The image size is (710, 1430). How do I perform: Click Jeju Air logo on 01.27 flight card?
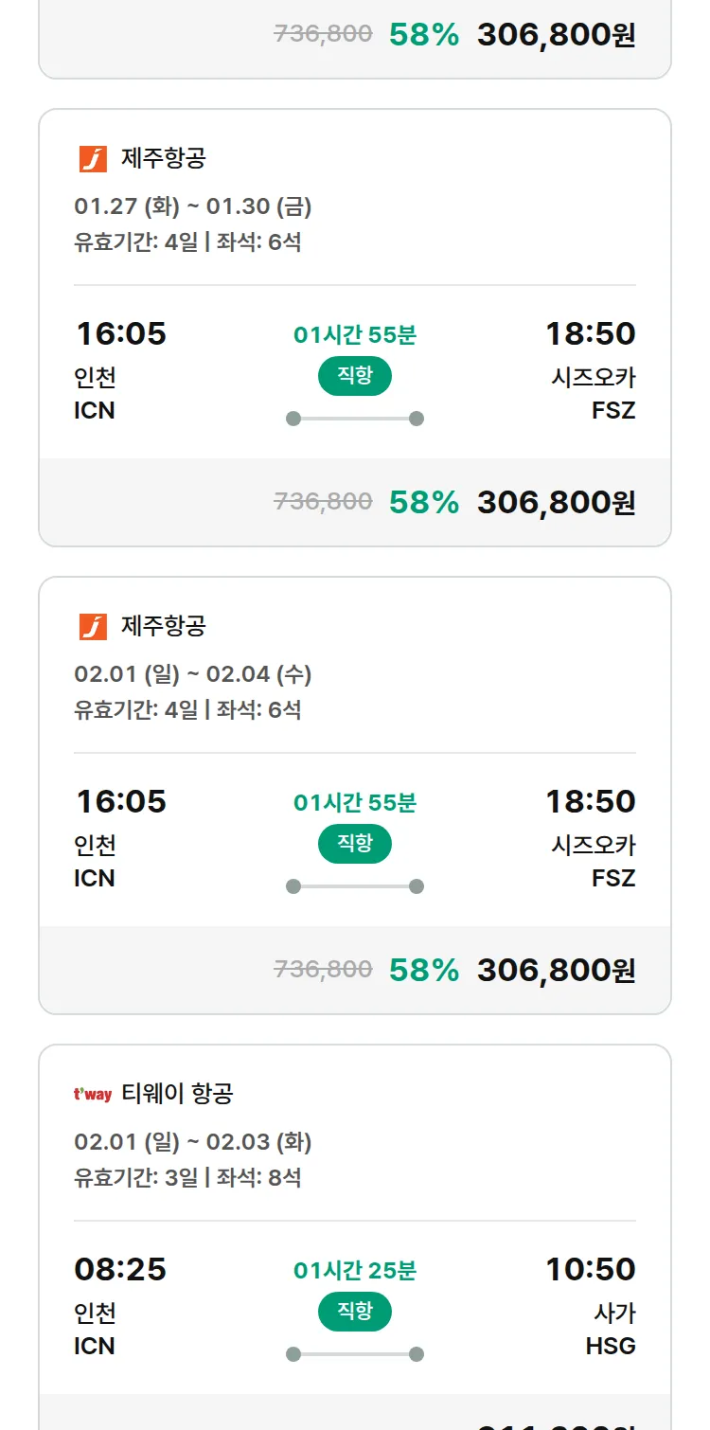pos(93,159)
